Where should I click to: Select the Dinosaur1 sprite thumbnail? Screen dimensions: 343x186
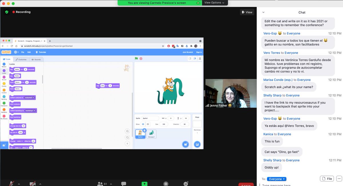151,134
